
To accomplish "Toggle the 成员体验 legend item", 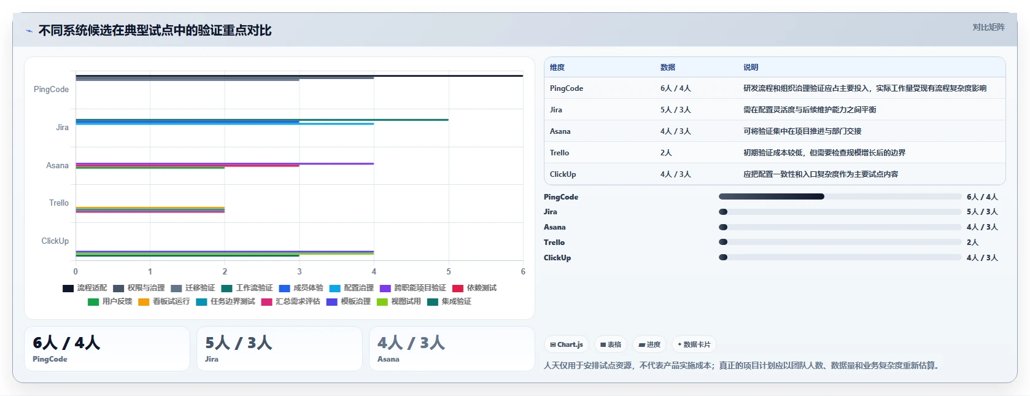I will coord(301,288).
